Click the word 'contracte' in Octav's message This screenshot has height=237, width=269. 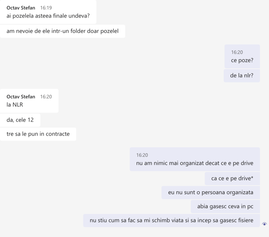pos(58,134)
